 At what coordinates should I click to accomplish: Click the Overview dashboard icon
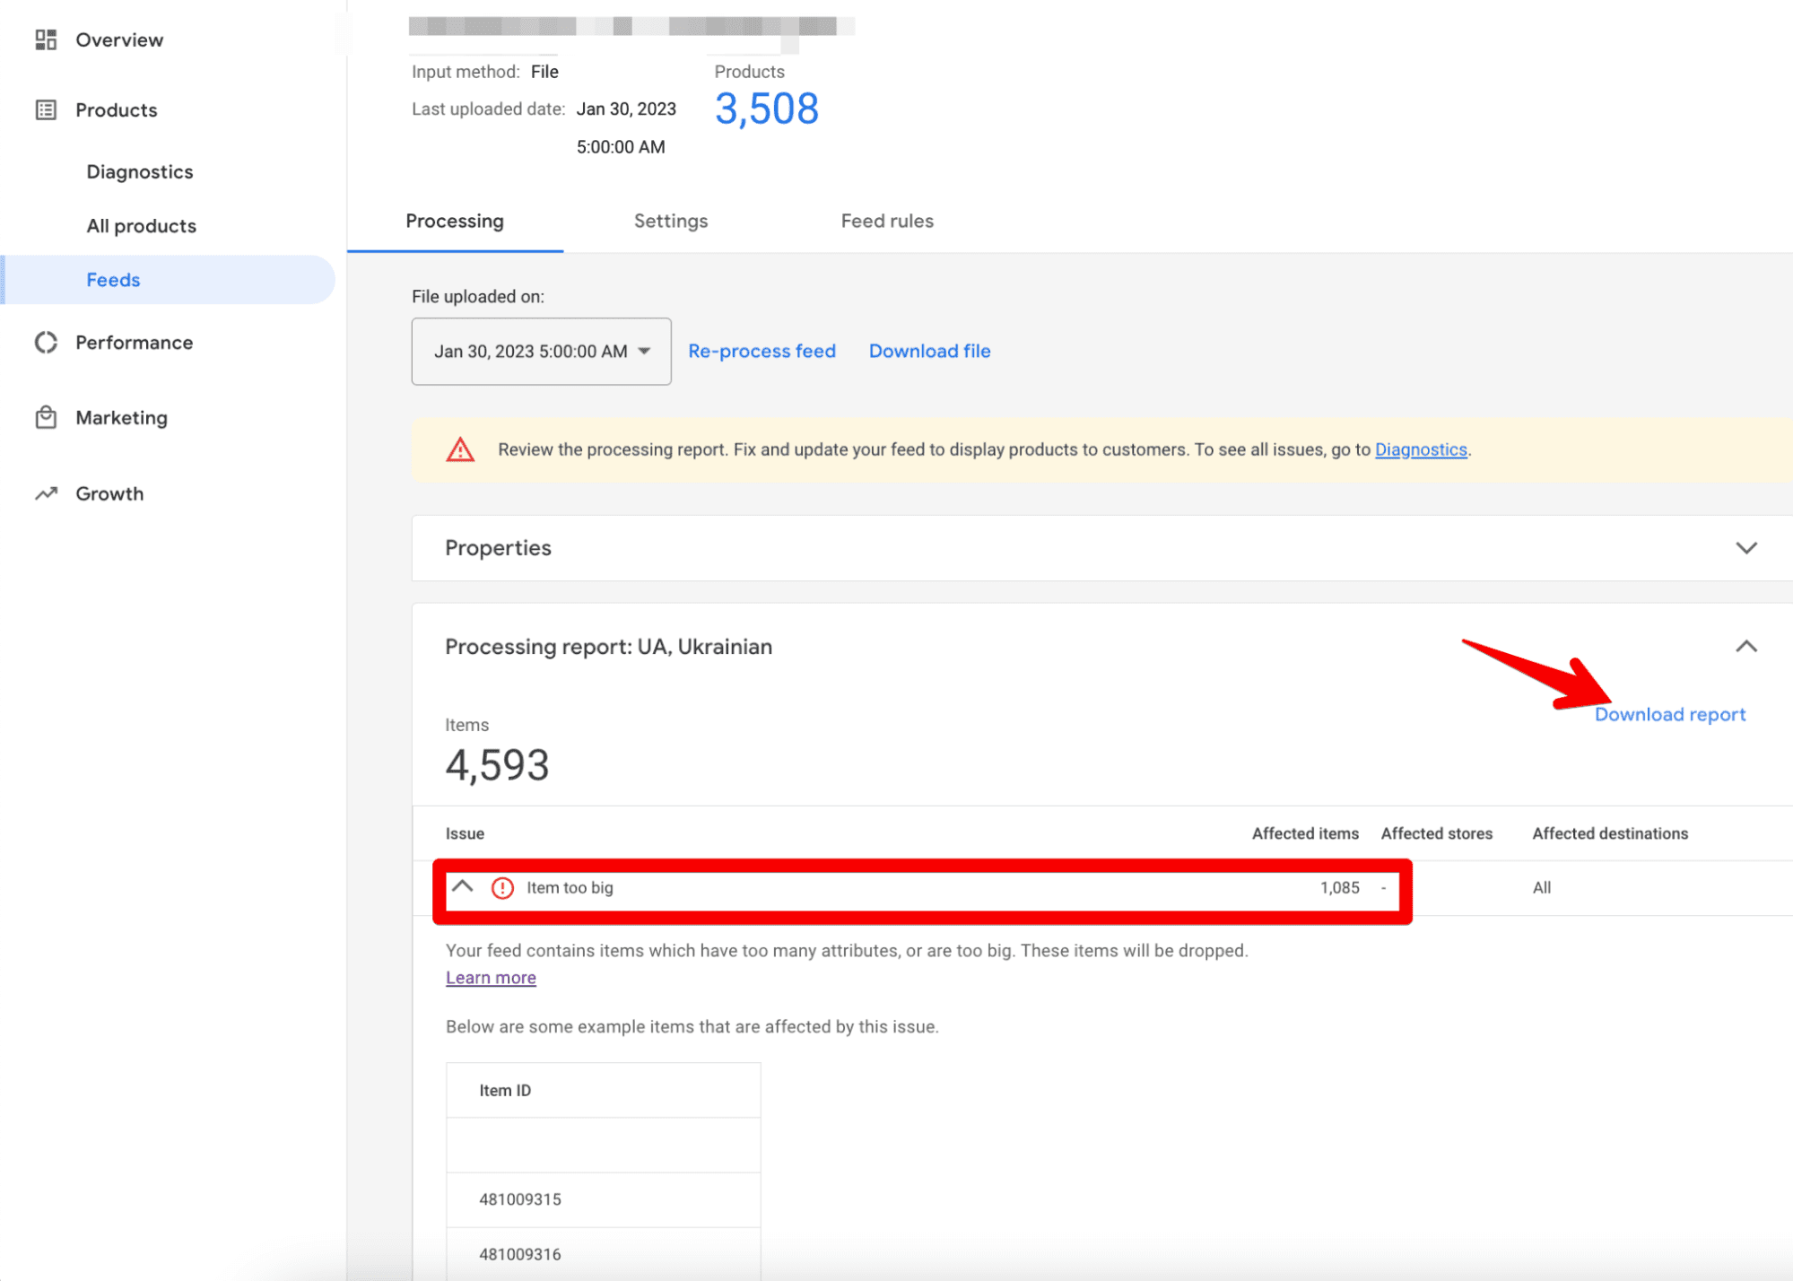pos(46,39)
